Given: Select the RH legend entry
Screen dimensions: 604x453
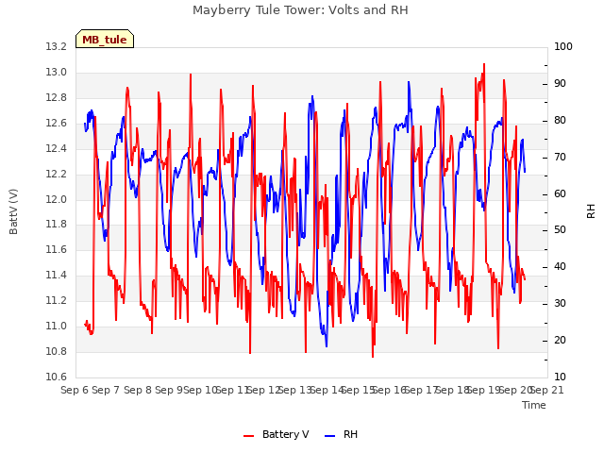Looking at the screenshot, I should point(341,434).
